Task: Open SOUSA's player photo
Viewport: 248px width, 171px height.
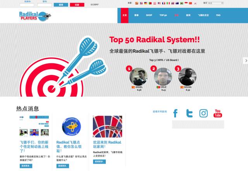Action: point(188,77)
